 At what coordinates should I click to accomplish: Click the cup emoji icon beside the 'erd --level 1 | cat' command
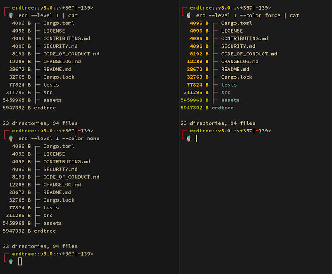(x=11, y=15)
